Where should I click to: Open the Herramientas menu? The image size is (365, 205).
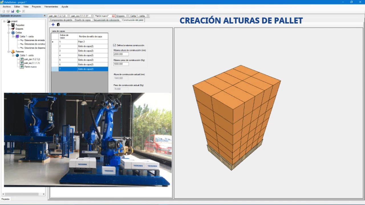51,7
